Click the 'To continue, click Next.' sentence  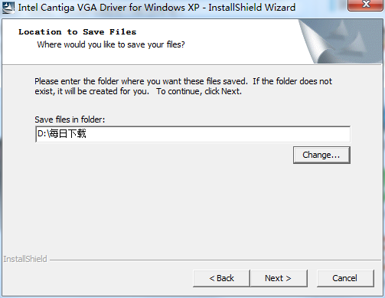[x=199, y=91]
